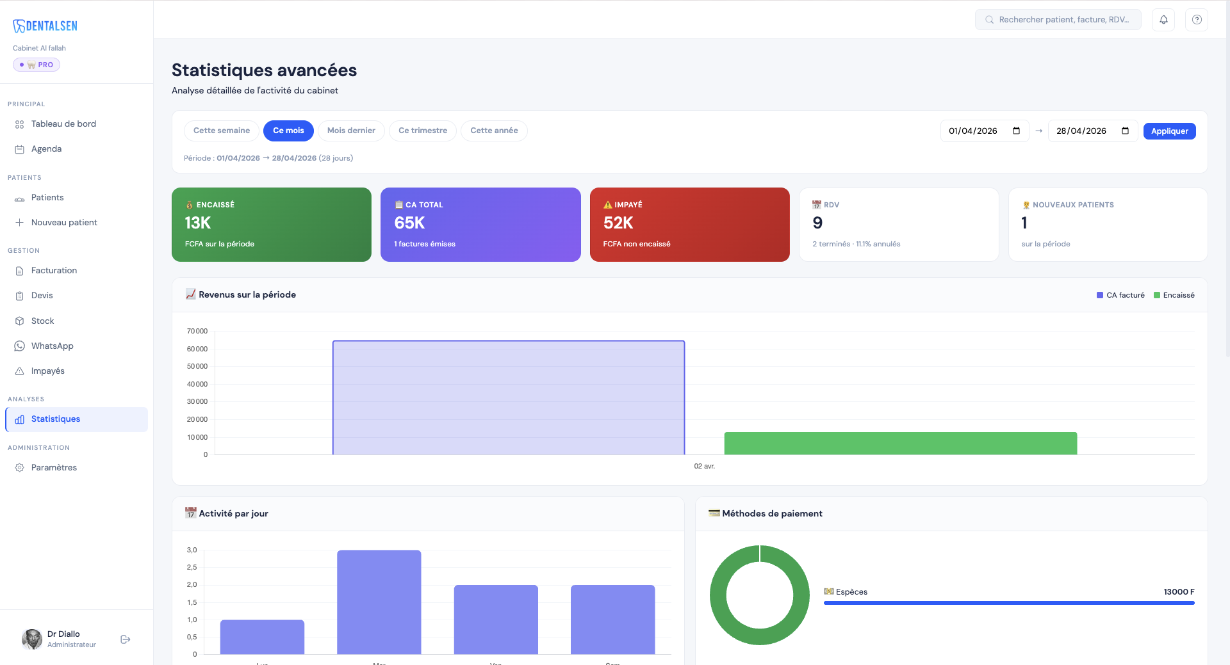Click the CA Total 65K card
This screenshot has width=1230, height=665.
point(480,225)
